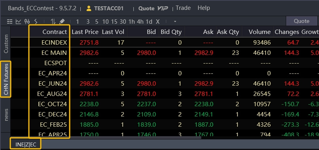Select the 1d timeframe

coord(149,21)
